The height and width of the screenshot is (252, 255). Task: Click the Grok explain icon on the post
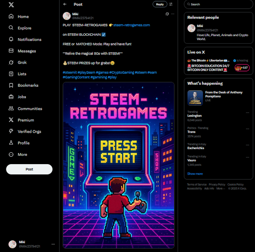(167, 14)
